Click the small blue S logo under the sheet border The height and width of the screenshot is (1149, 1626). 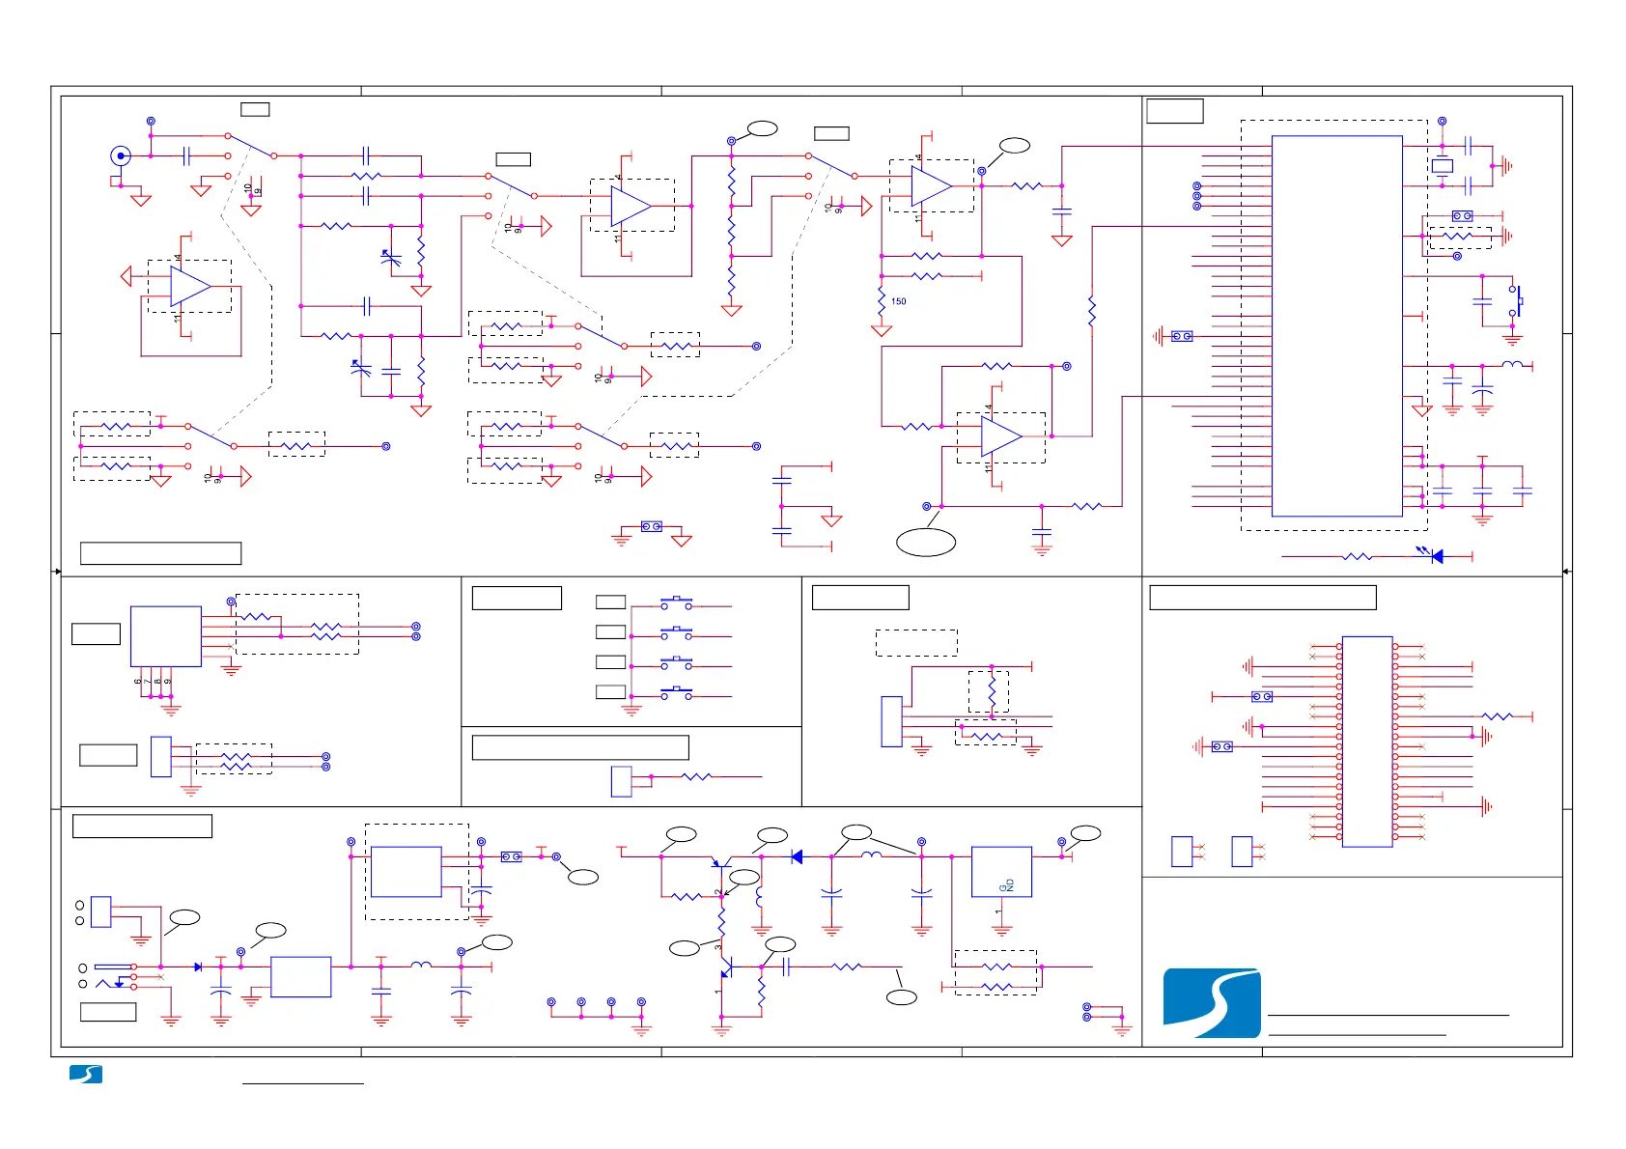click(86, 1074)
